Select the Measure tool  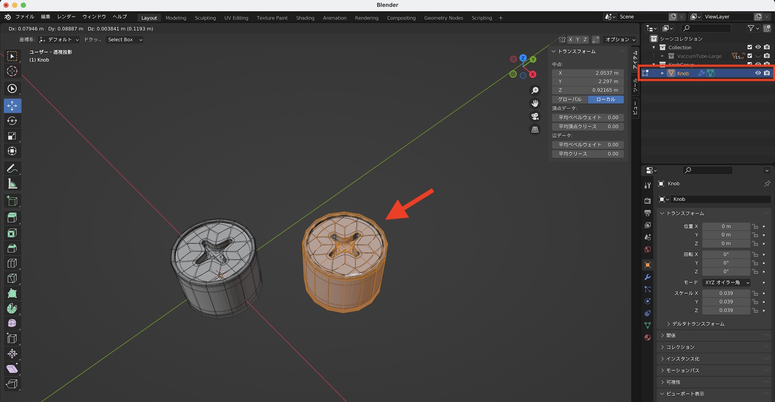[x=12, y=184]
